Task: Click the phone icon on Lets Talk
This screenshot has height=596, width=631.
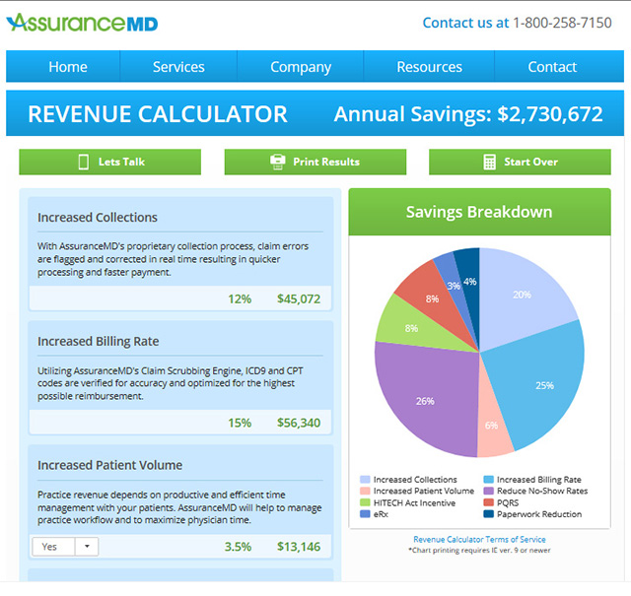Action: click(83, 162)
